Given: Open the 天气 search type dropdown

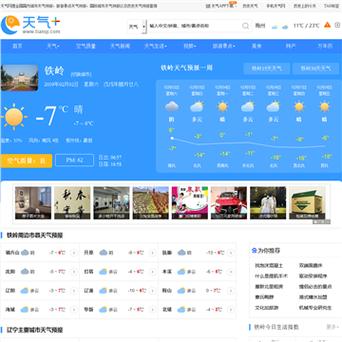Looking at the screenshot, I should [x=137, y=27].
